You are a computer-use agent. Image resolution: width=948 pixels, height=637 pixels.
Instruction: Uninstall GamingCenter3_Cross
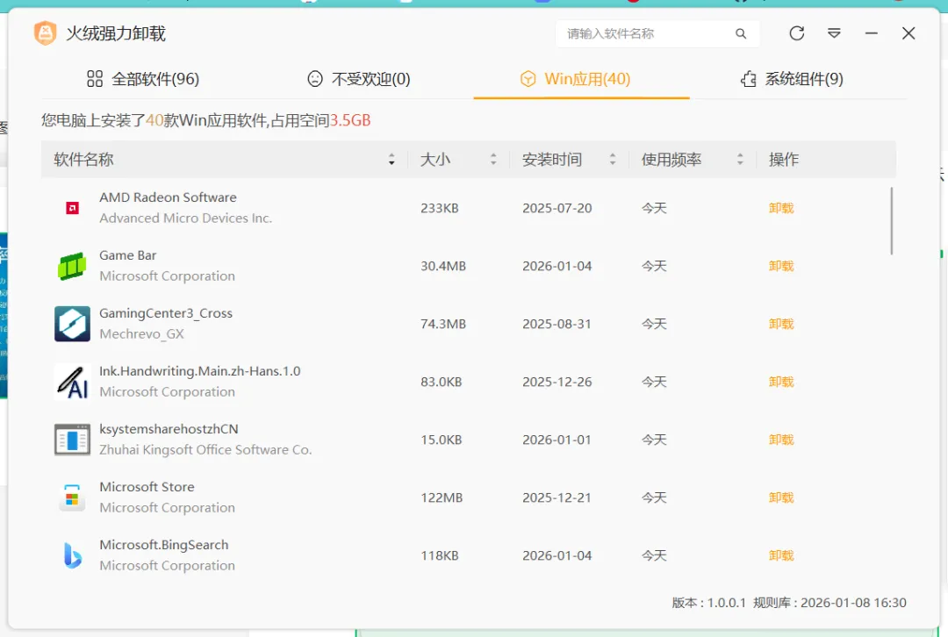781,324
